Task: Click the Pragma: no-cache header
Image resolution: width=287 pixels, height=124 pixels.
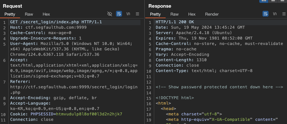Action: pos(176,49)
